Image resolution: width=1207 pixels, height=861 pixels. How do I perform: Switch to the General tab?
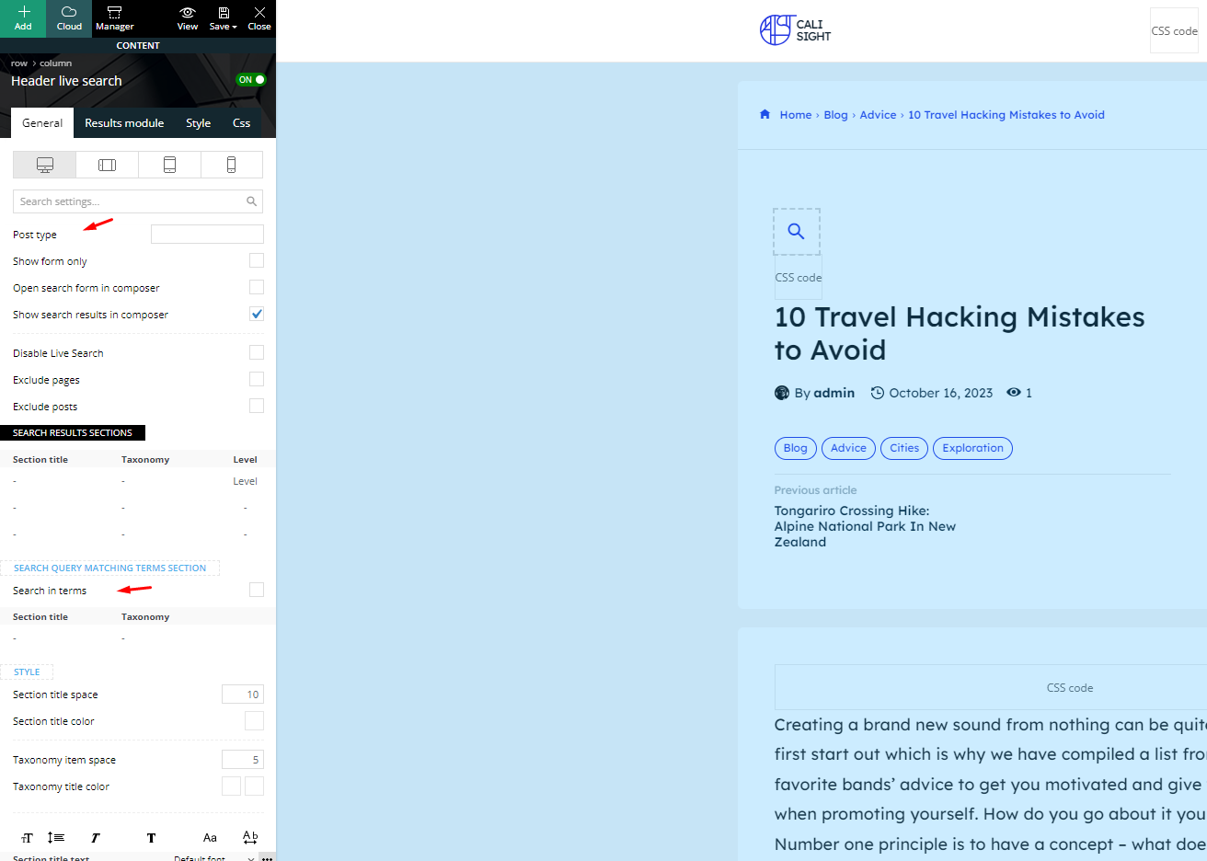(42, 122)
